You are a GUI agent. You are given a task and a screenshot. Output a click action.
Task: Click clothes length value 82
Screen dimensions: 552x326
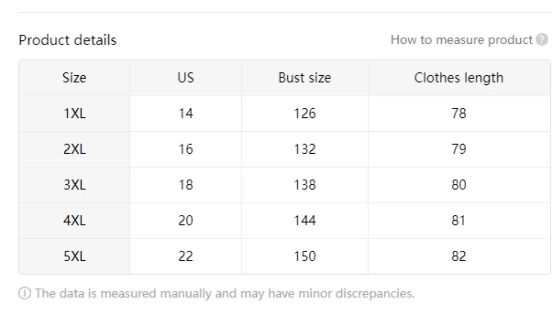point(459,256)
